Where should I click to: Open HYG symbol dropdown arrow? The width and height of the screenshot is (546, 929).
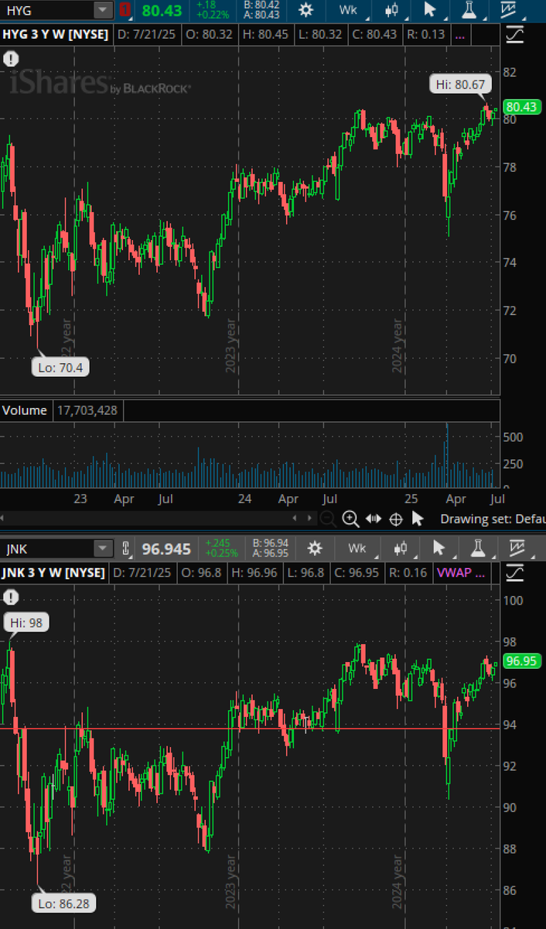coord(103,10)
